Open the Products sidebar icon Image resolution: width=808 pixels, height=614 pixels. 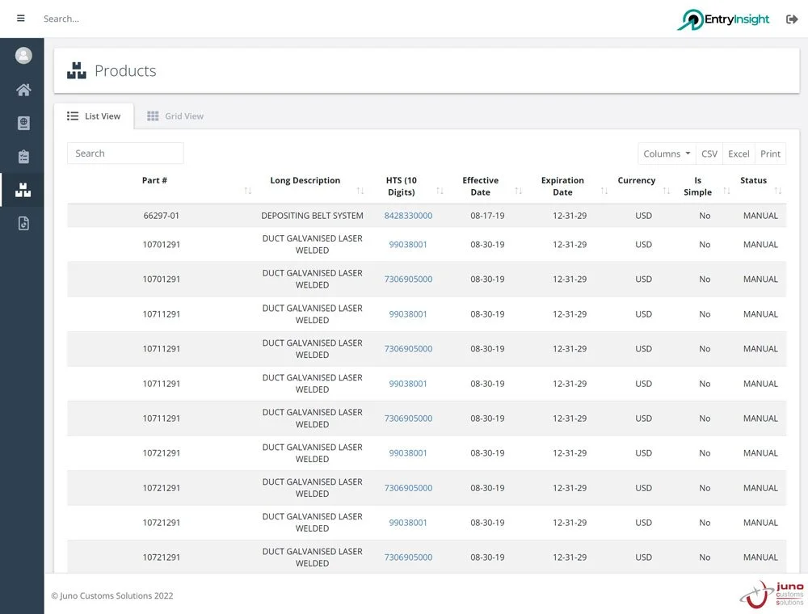(22, 190)
